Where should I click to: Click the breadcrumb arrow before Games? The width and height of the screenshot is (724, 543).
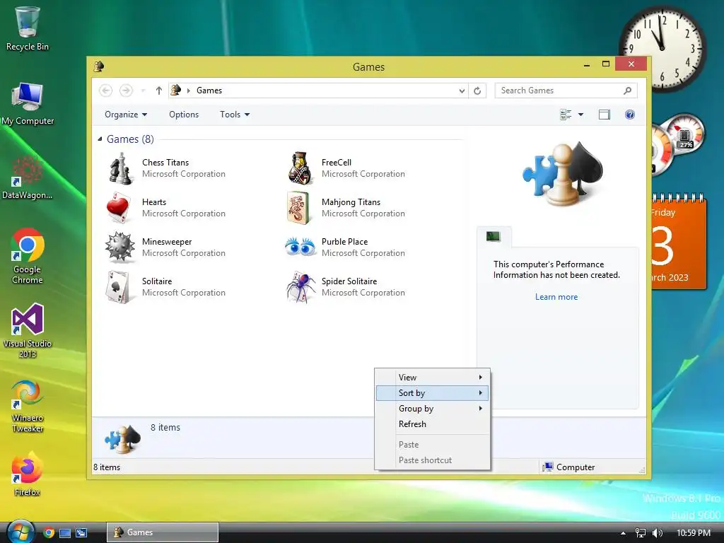[x=188, y=90]
